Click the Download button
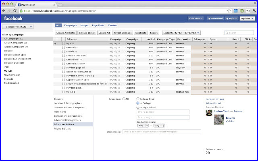 [x=216, y=19]
